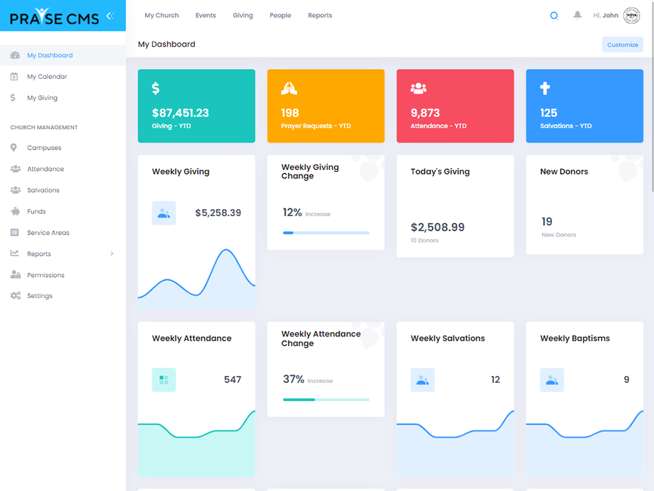This screenshot has height=491, width=654.
Task: Open My Calendar link
Action: coord(47,77)
